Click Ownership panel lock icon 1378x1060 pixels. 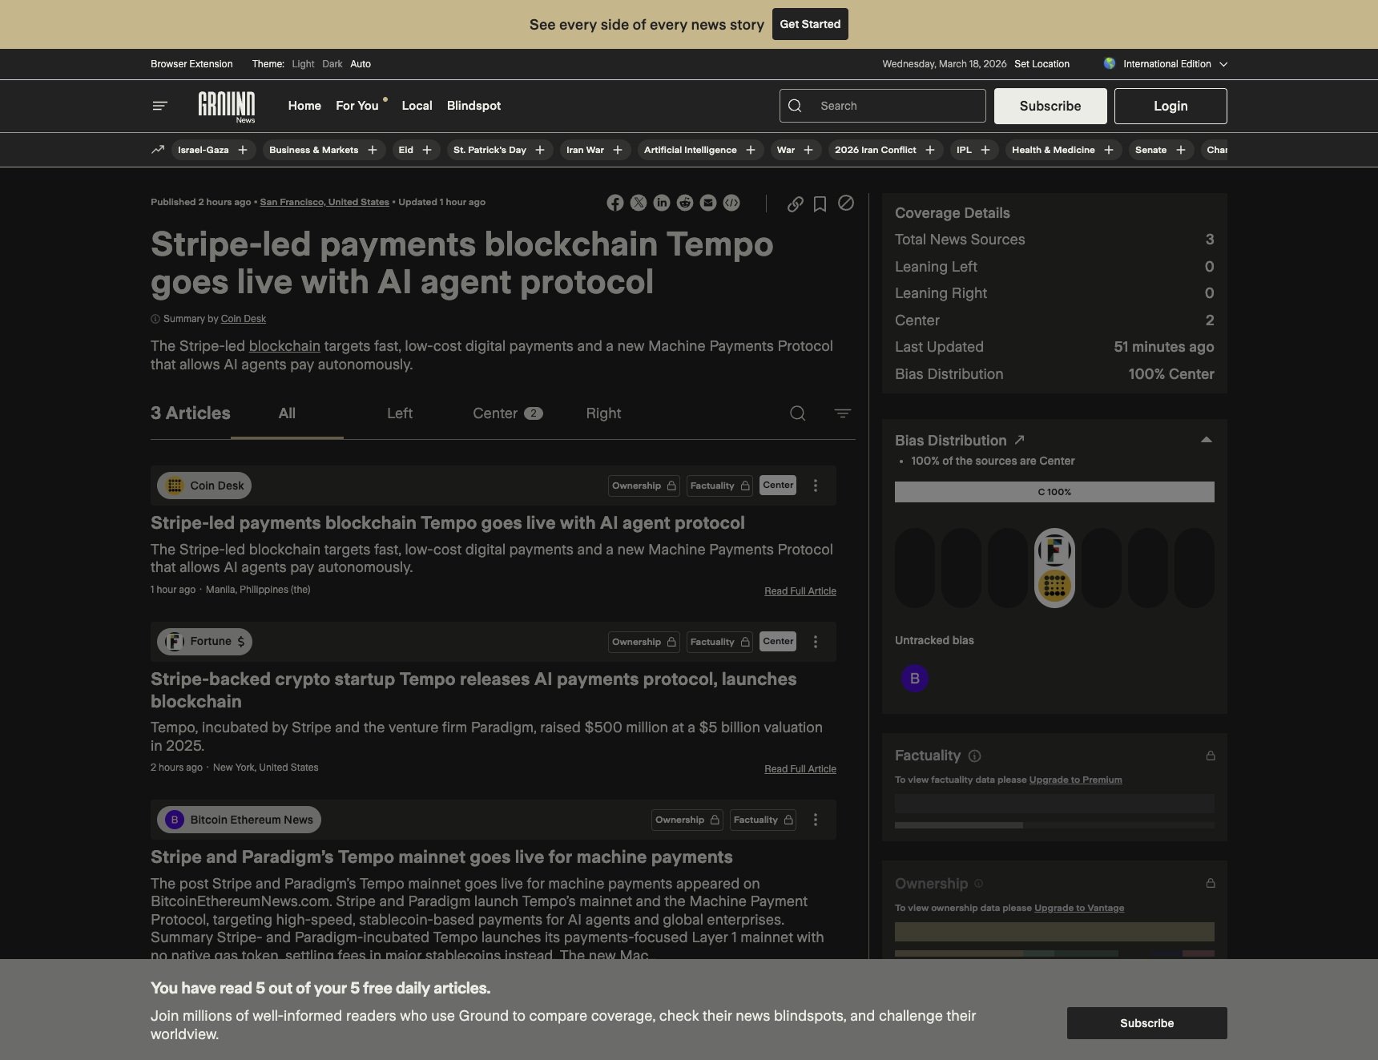[1211, 883]
